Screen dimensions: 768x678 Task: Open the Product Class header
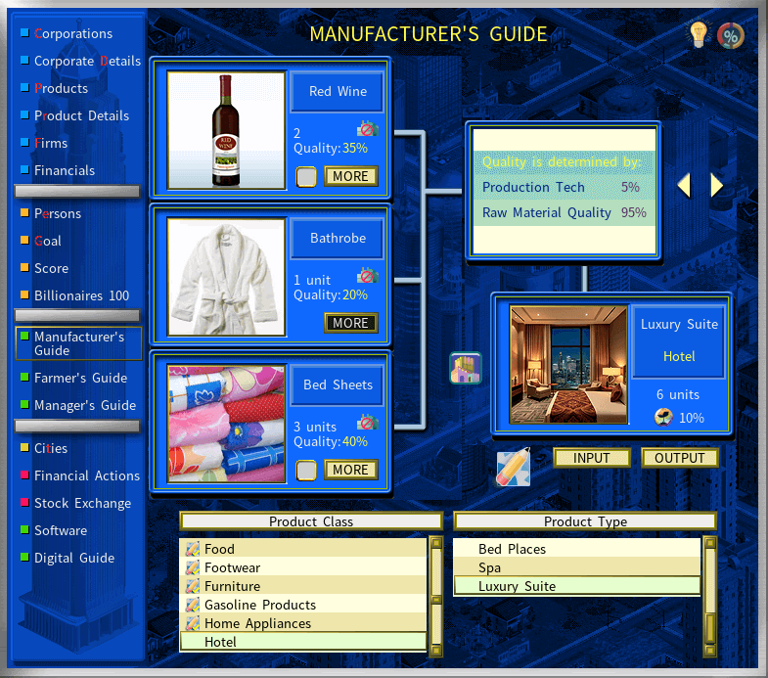(311, 521)
